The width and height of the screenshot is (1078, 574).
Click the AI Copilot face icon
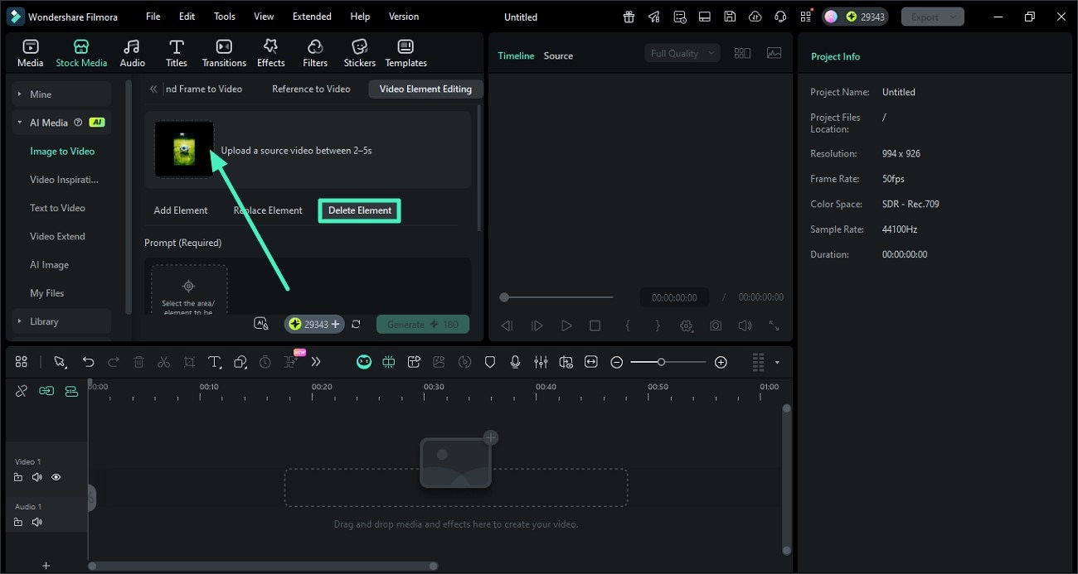(363, 362)
